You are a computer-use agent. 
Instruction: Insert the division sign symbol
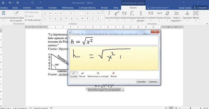(77, 13)
